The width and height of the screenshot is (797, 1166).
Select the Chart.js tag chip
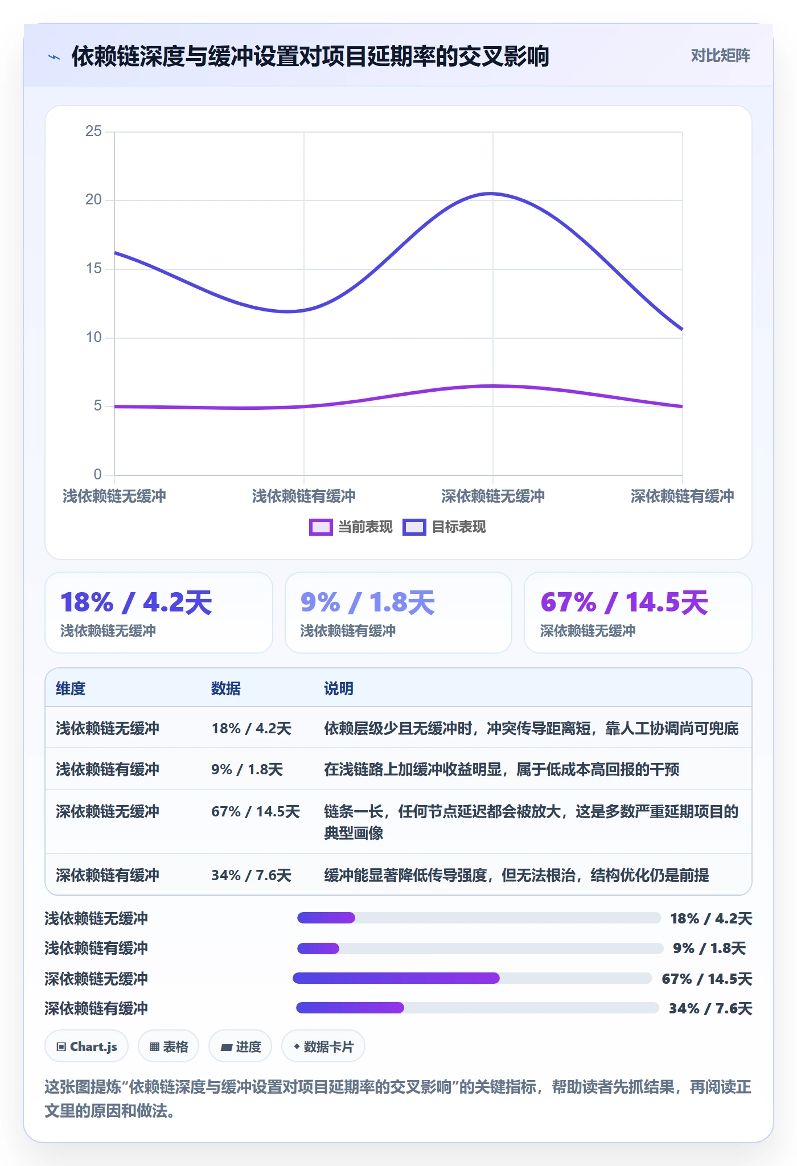coord(87,1046)
